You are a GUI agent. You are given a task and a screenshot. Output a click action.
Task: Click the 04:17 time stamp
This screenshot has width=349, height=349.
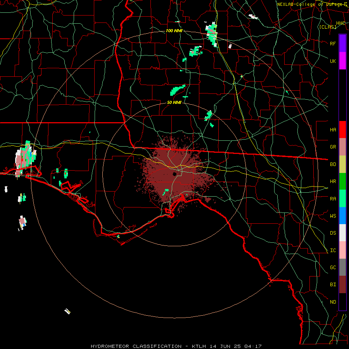click(253, 346)
